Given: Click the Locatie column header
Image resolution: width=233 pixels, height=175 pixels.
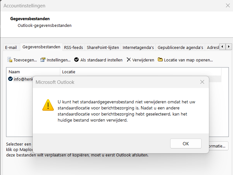Looking at the screenshot, I should click(69, 72).
